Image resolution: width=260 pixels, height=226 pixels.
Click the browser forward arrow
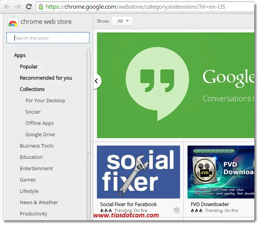coord(18,7)
